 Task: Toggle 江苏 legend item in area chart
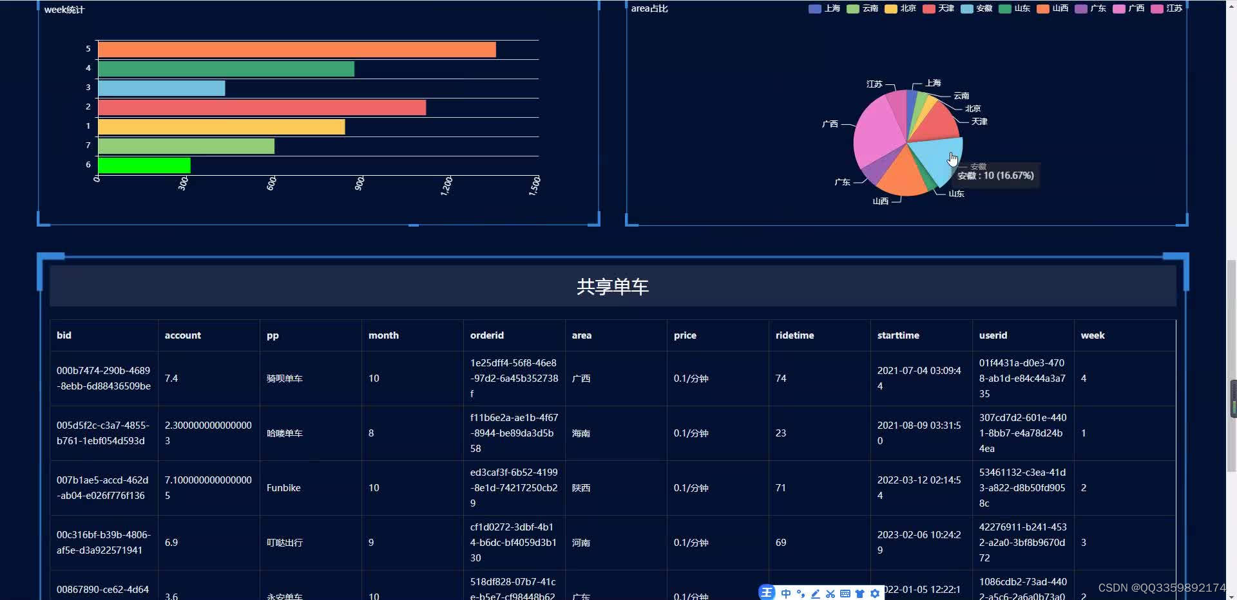[x=1166, y=8]
